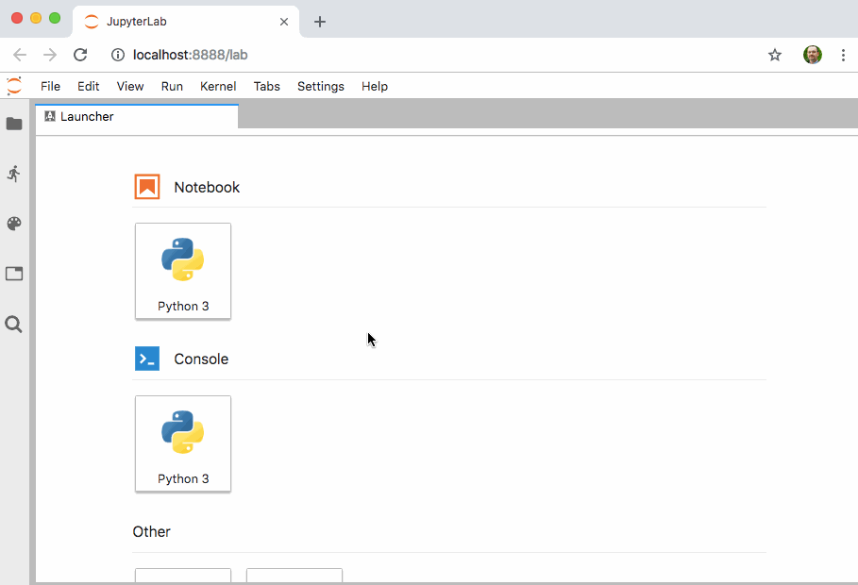858x585 pixels.
Task: Click the yellow macOS minimize window button
Action: click(x=36, y=18)
